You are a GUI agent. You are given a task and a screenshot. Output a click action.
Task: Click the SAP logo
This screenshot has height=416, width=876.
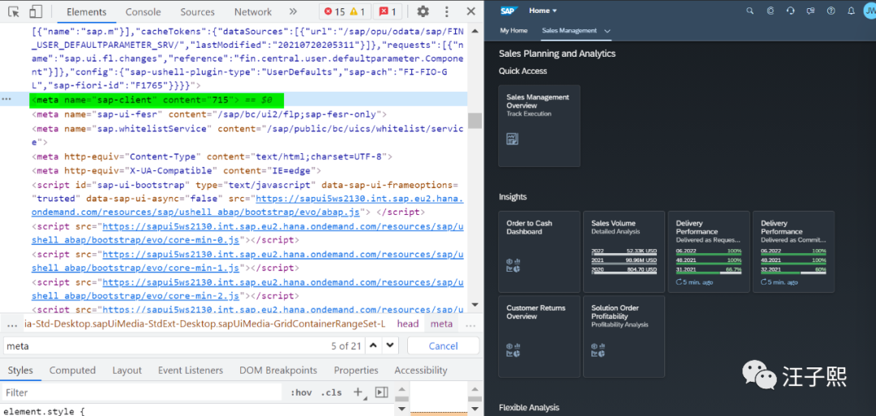point(509,11)
